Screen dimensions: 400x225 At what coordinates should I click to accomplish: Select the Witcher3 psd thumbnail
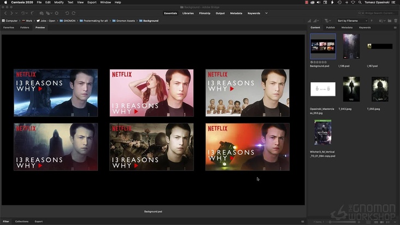point(322,132)
